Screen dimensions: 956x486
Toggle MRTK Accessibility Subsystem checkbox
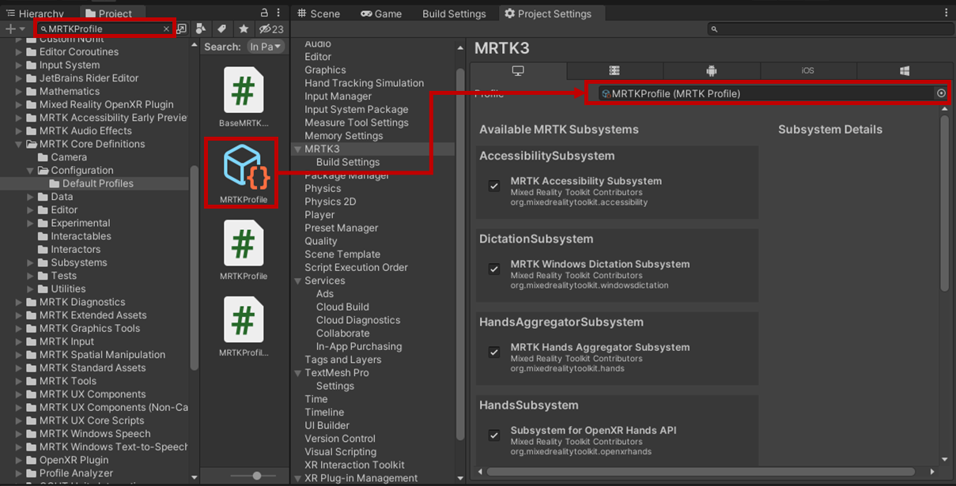click(494, 186)
